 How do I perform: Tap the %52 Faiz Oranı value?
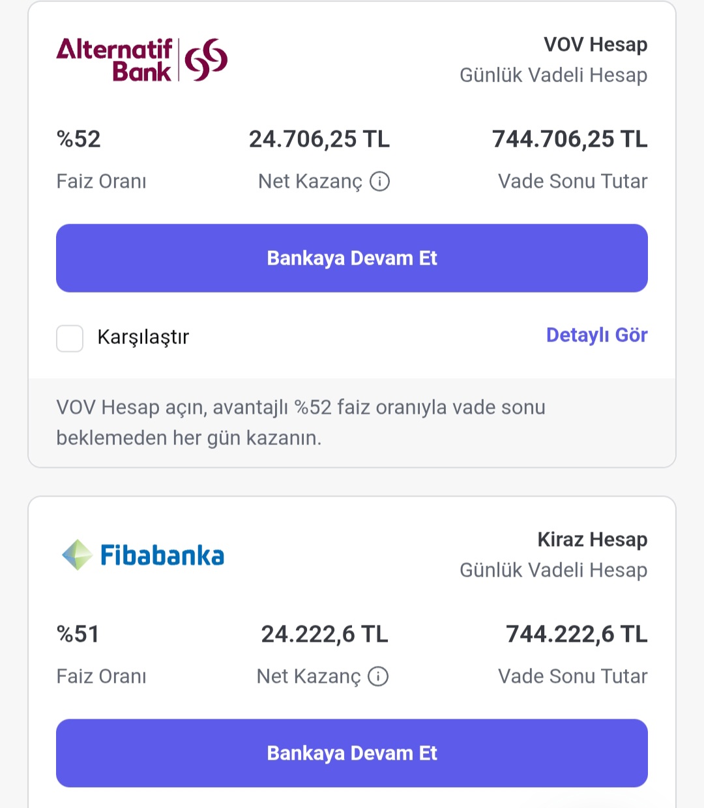tap(79, 139)
